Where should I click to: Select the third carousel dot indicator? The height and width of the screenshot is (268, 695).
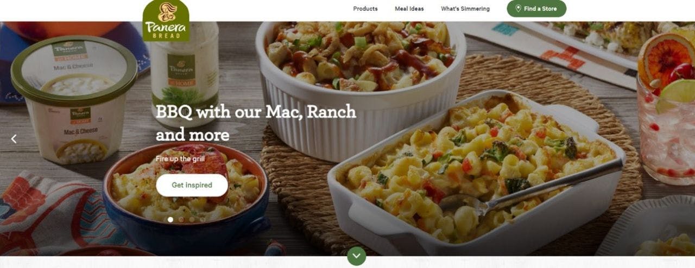click(x=192, y=220)
